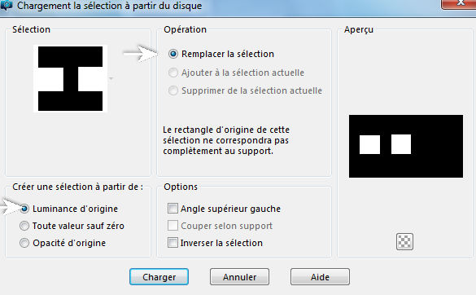Close the dialog with the red X
This screenshot has width=476, height=295.
point(459,3)
